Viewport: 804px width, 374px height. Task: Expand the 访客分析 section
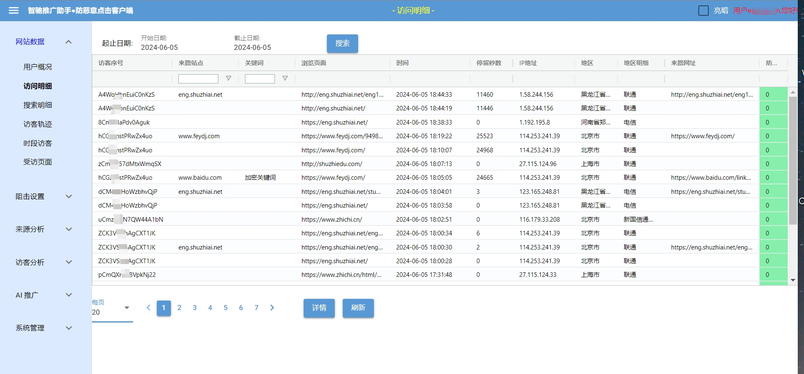click(x=44, y=262)
